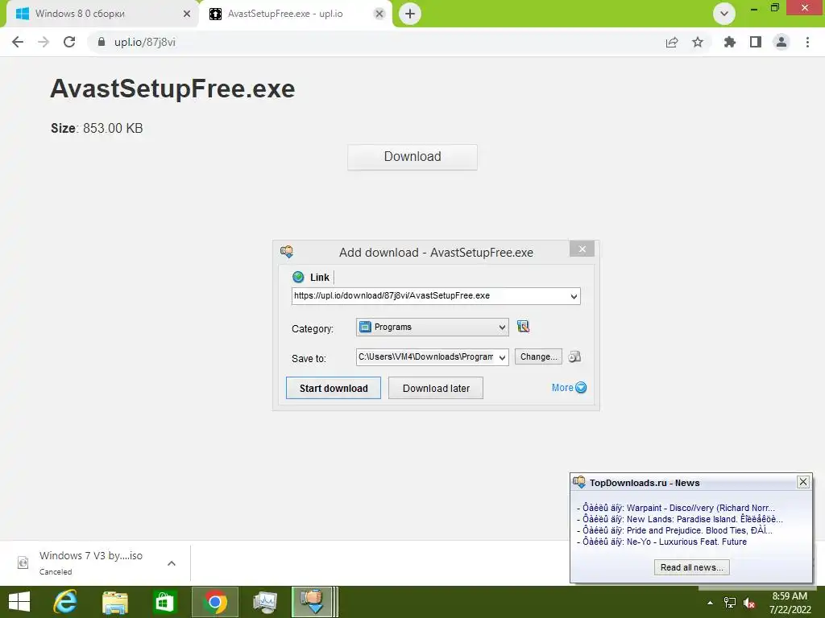
Task: Switch to Chrome on the taskbar
Action: tap(214, 602)
